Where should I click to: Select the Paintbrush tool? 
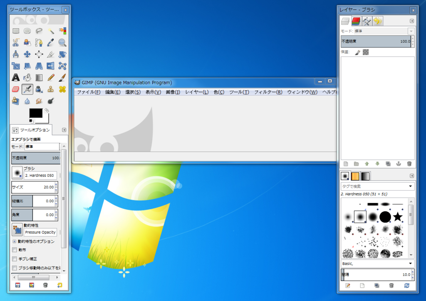point(62,78)
